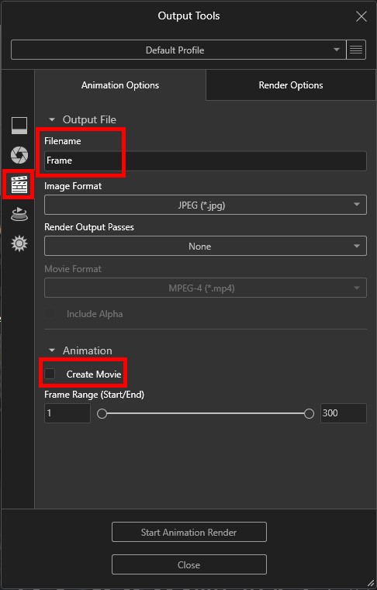
Task: Open the Default Profile dropdown
Action: (x=178, y=50)
